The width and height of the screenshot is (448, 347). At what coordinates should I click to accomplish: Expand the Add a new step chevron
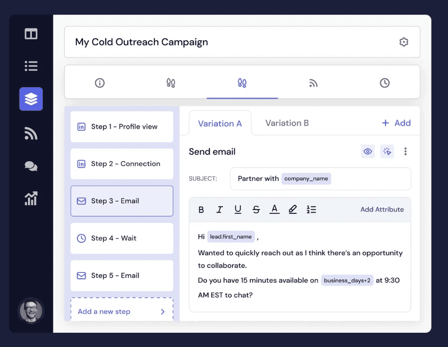tap(163, 311)
